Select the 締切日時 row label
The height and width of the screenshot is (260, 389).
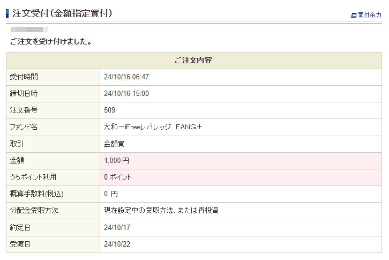point(24,94)
